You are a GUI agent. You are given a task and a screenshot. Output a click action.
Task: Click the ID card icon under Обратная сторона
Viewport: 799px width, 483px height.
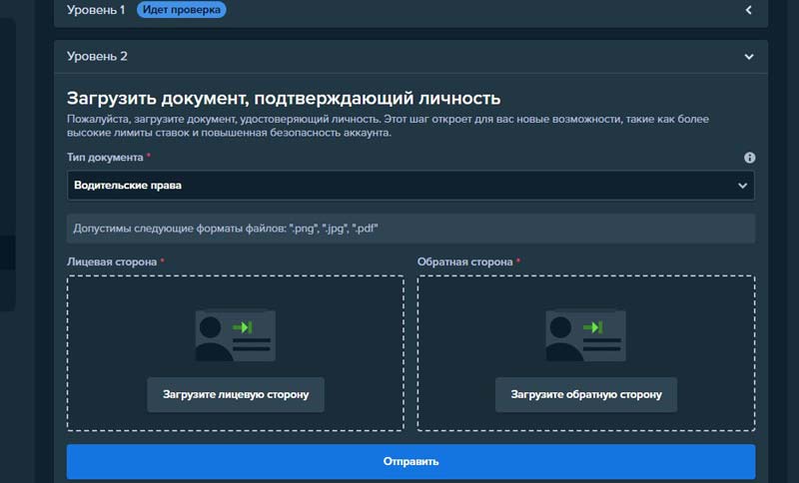pyautogui.click(x=585, y=334)
